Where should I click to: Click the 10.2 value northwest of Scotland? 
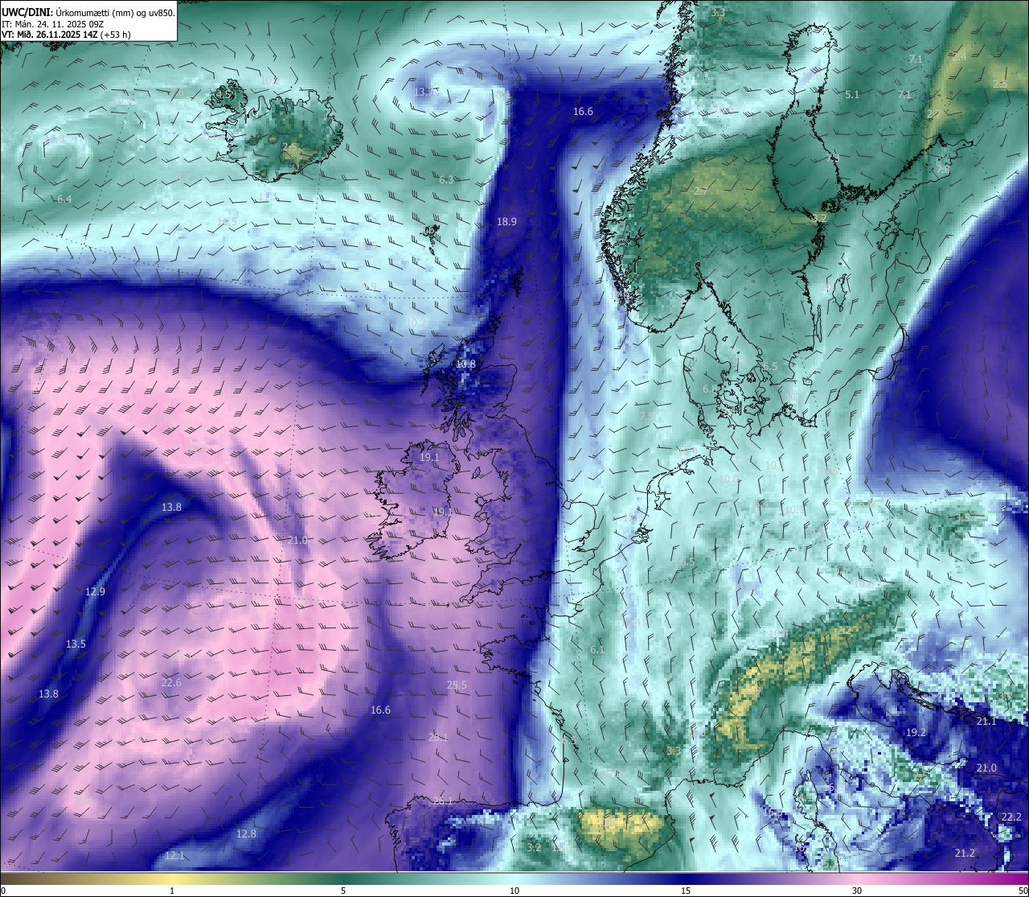tap(416, 323)
